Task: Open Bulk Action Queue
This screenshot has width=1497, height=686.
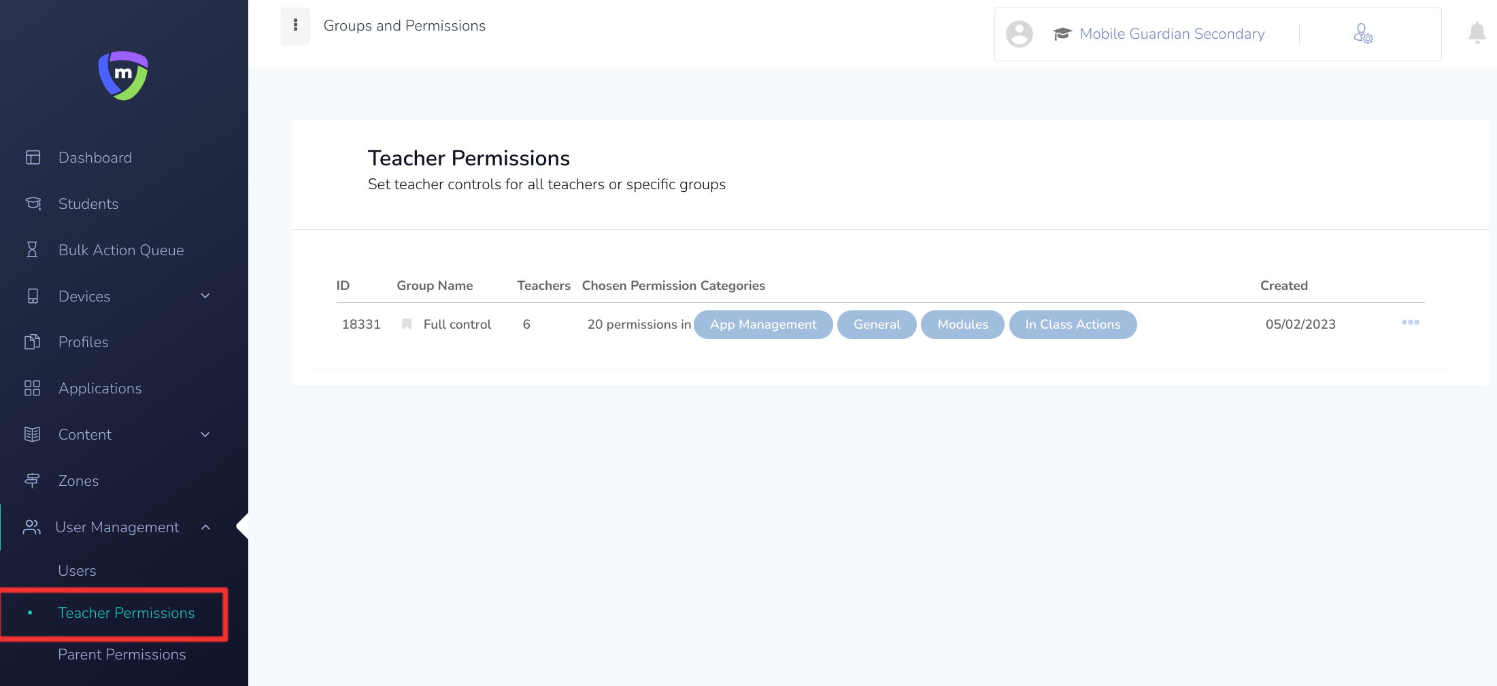Action: point(121,250)
